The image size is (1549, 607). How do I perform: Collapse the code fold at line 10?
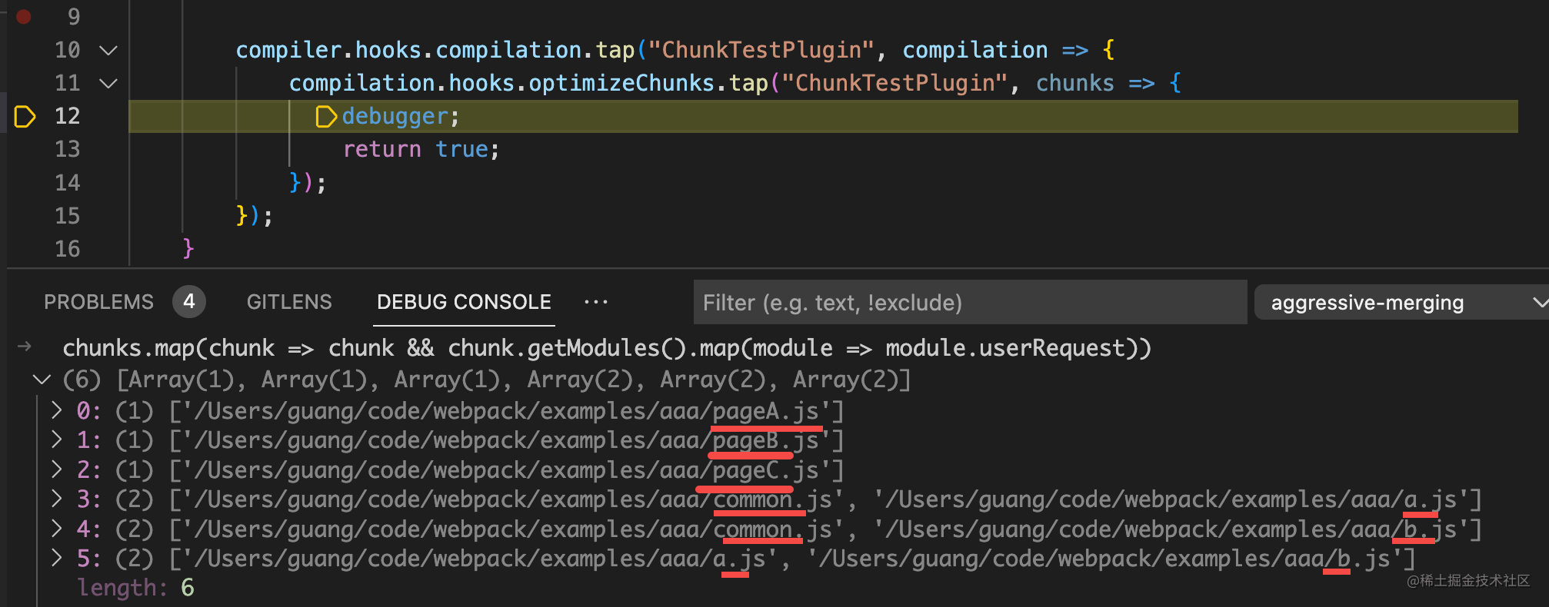tap(108, 50)
